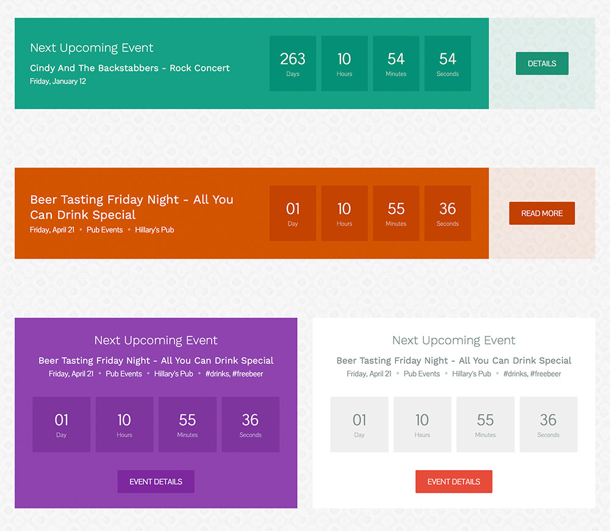
Task: Click the 263 Days counter box
Action: tap(293, 63)
